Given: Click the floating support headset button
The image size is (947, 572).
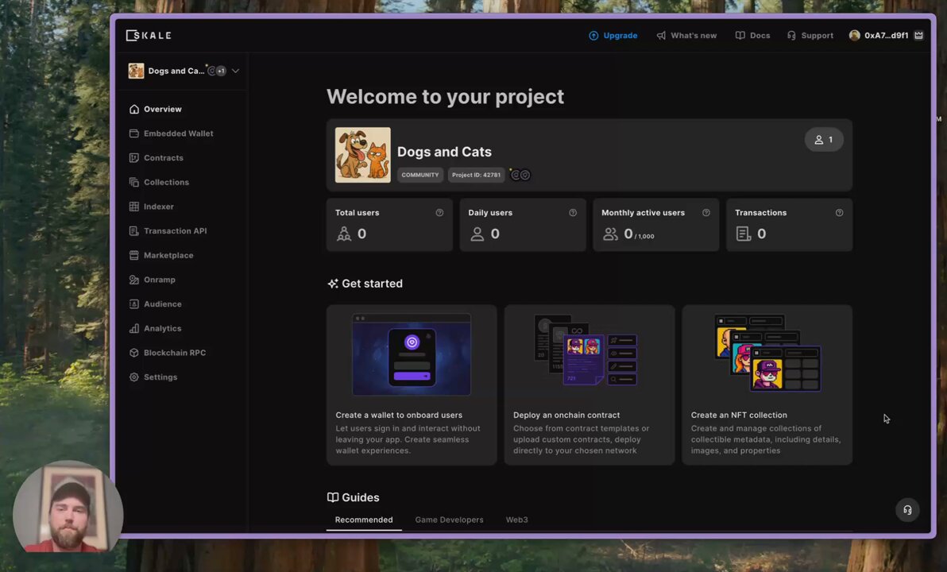Looking at the screenshot, I should [907, 510].
